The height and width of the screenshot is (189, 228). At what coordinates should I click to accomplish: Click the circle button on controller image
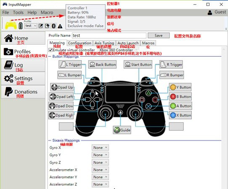click(155, 100)
